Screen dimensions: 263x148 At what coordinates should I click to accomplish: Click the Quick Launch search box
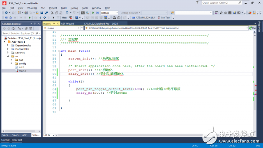[221, 3]
